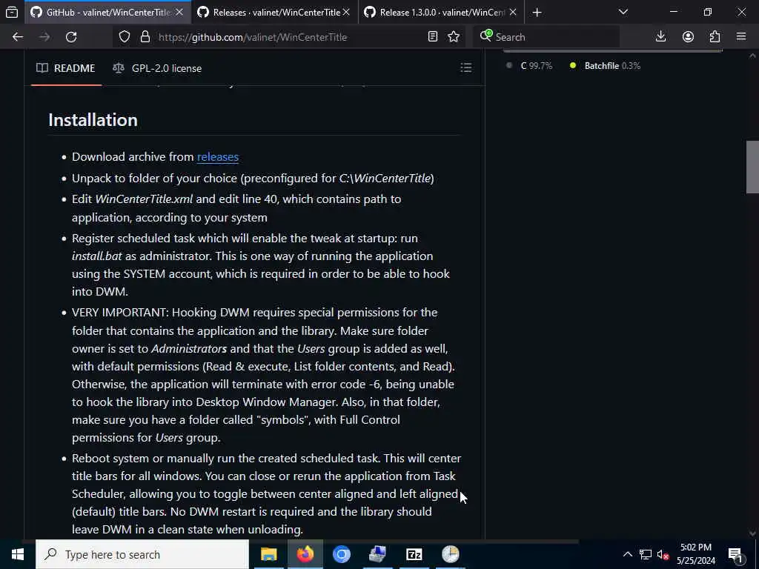
Task: Open Firefox tracking protection shield
Action: point(125,37)
